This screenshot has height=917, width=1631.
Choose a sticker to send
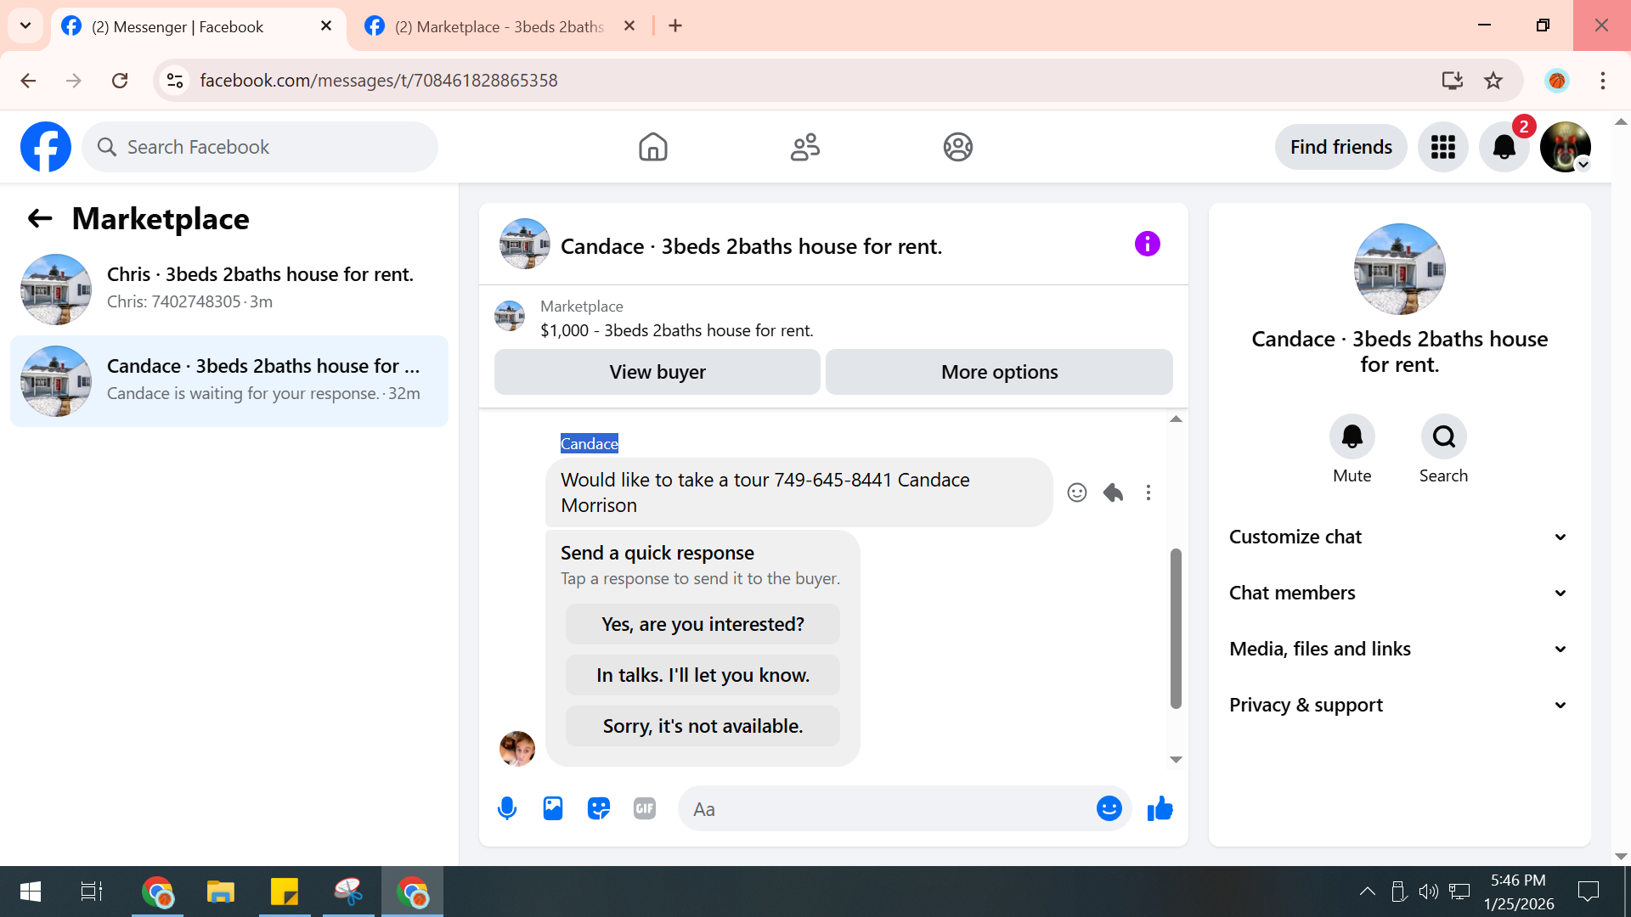599,809
